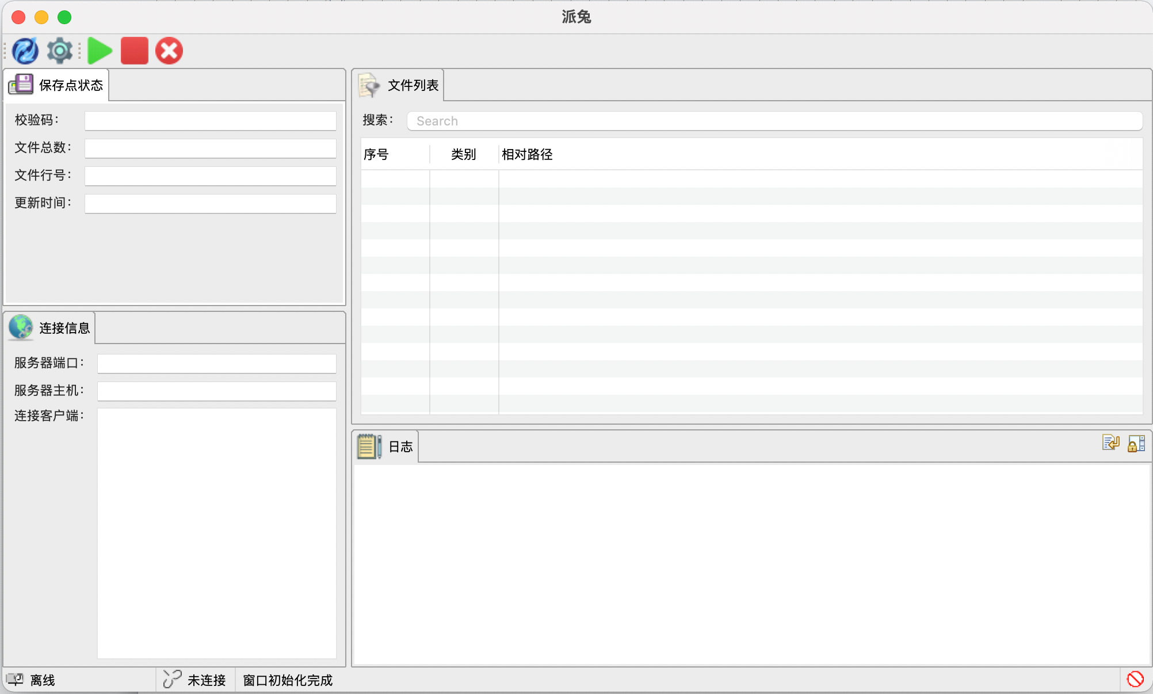
Task: Toggle the scroll lock icon in log panel
Action: pyautogui.click(x=1136, y=444)
